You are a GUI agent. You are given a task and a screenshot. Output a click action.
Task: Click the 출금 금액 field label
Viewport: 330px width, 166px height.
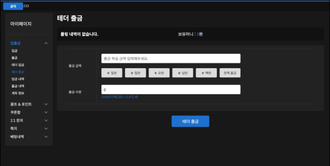pos(75,66)
